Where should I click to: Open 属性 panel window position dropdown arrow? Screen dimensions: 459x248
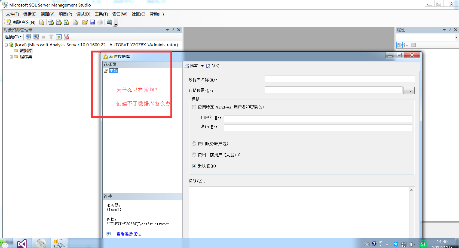click(x=444, y=30)
